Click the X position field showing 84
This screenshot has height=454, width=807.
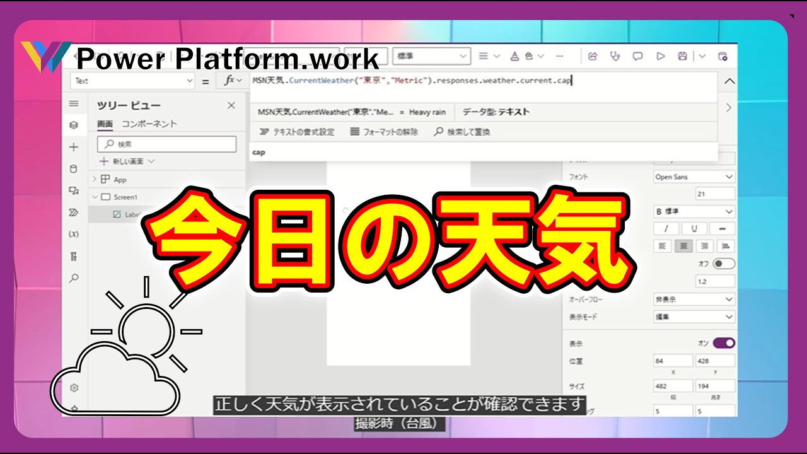tap(673, 361)
